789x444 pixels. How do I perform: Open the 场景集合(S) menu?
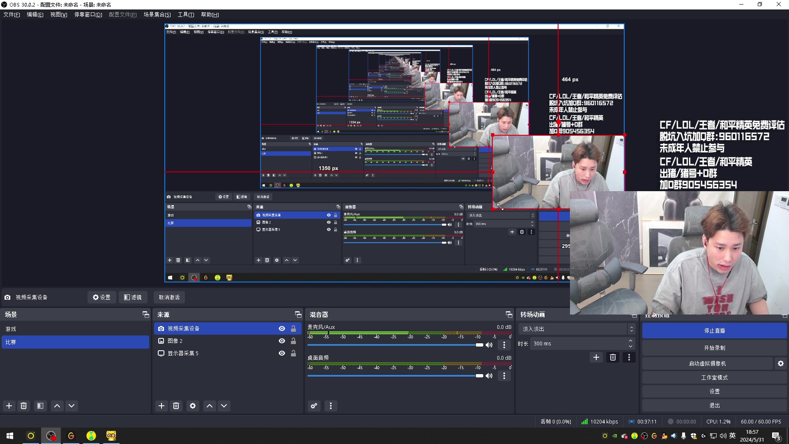(157, 14)
